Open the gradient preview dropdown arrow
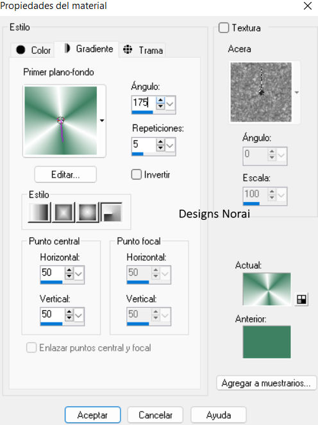The image size is (318, 425). (x=102, y=121)
